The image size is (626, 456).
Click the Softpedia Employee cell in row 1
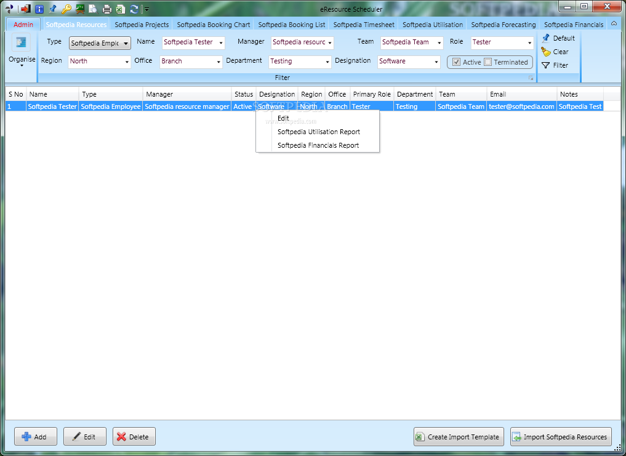(111, 106)
